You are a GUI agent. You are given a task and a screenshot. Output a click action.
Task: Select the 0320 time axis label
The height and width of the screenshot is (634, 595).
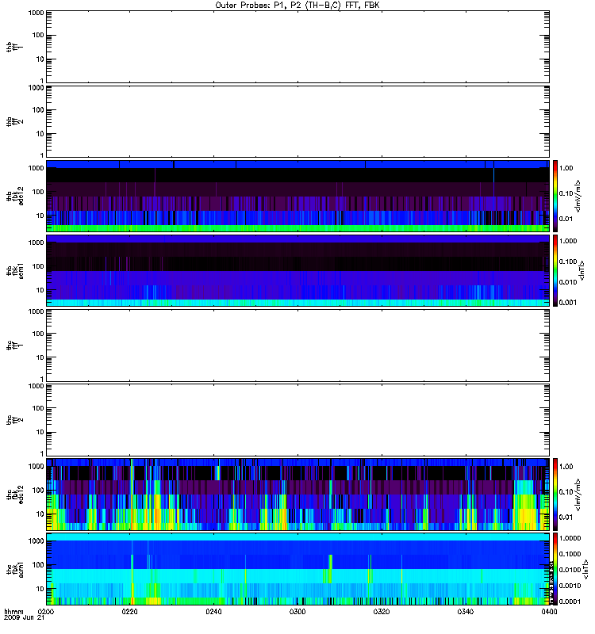pos(382,612)
